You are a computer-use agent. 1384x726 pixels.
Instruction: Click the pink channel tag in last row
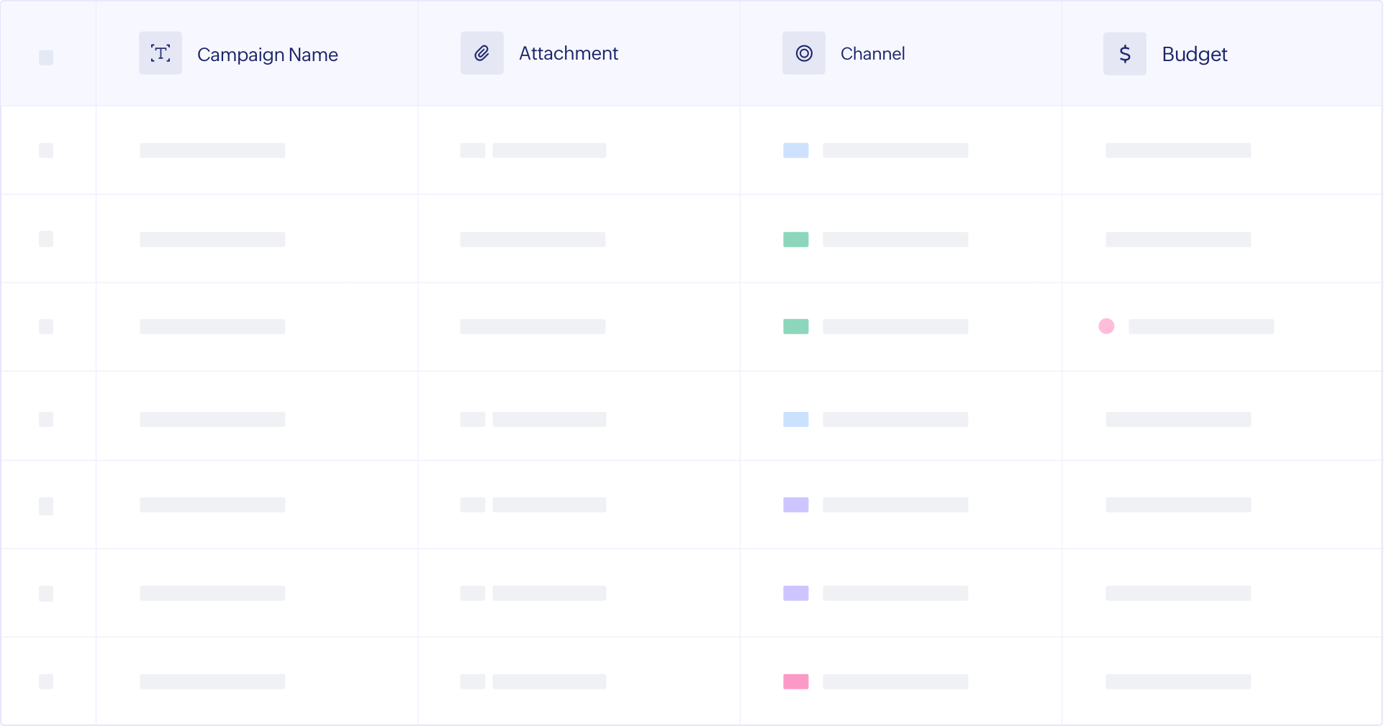tap(795, 681)
